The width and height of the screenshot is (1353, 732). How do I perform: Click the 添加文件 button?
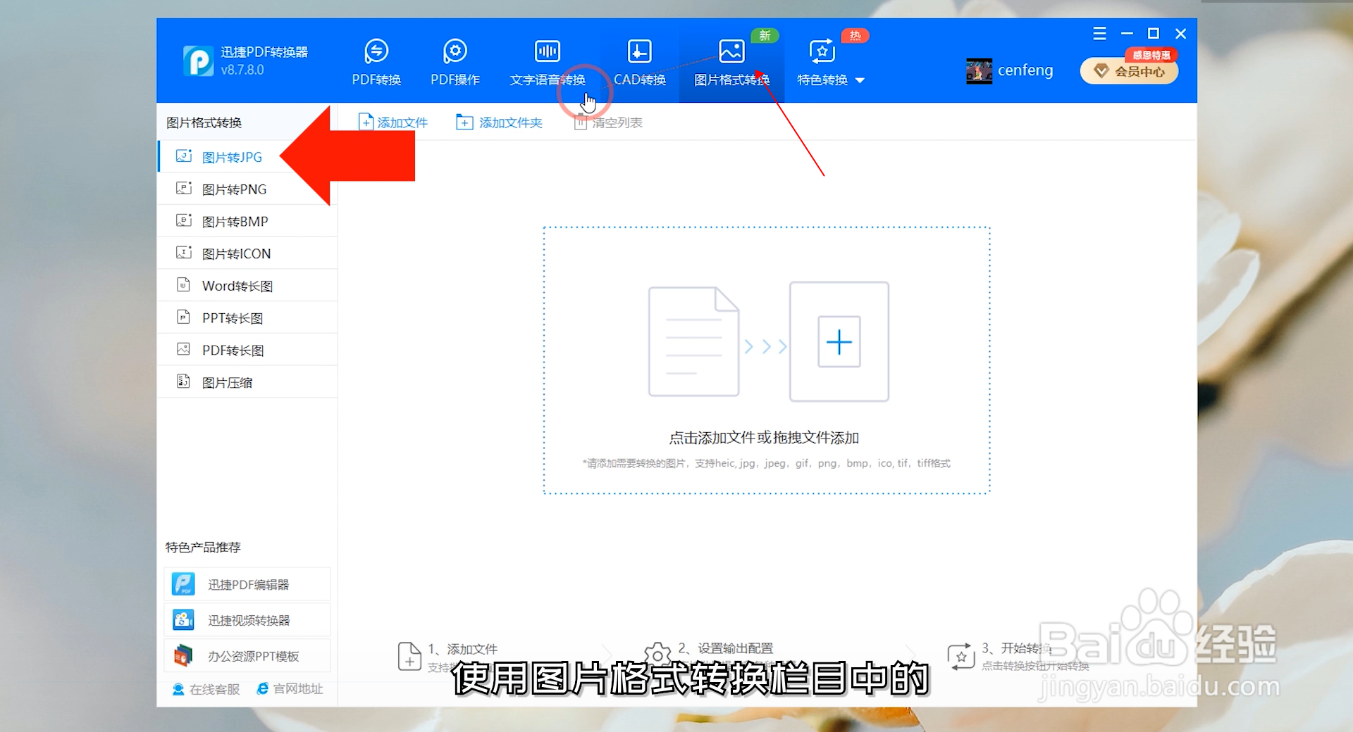point(393,122)
